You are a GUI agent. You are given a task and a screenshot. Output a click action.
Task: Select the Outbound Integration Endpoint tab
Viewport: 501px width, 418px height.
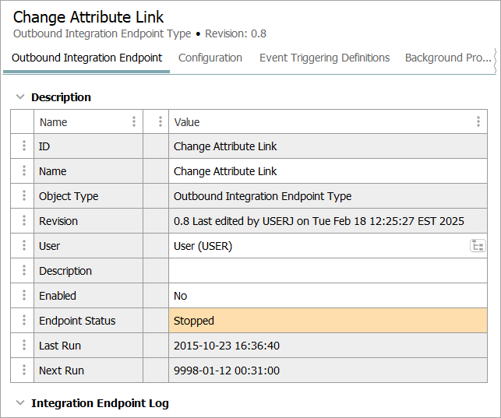(x=86, y=58)
